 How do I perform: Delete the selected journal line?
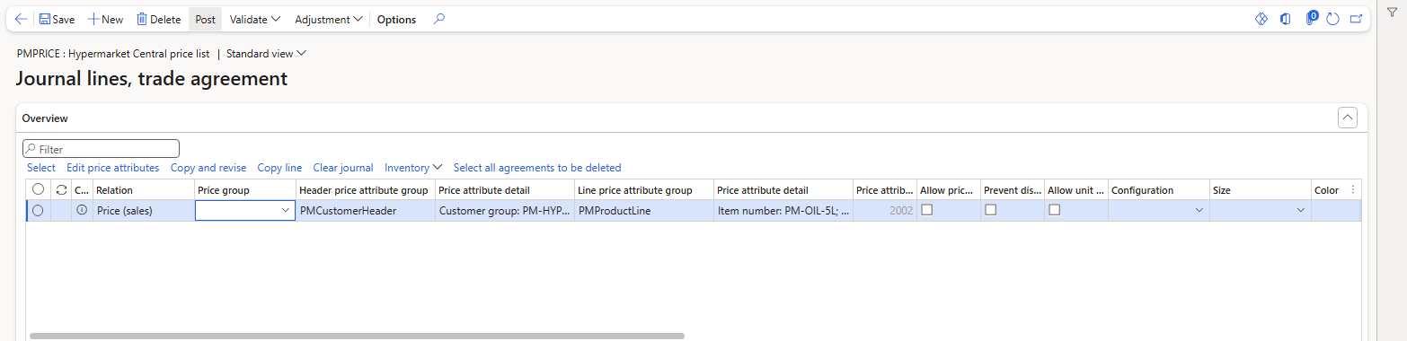click(158, 19)
